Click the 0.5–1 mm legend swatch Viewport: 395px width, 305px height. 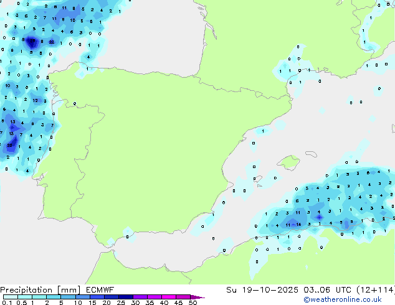tap(25, 297)
